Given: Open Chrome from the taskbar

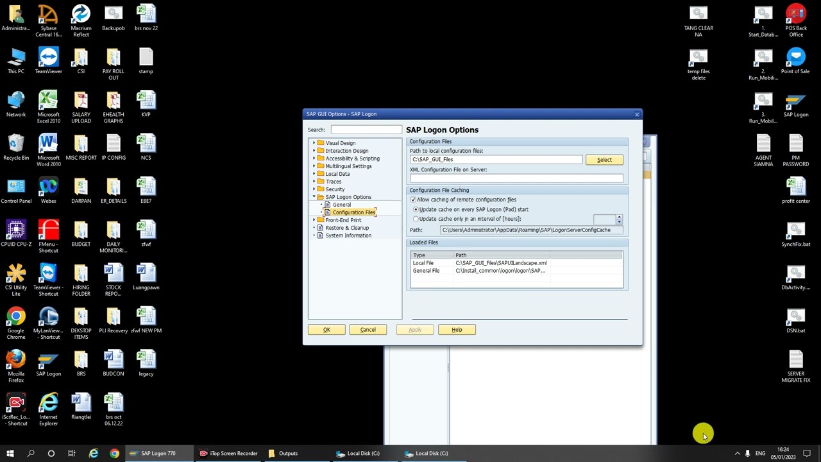Looking at the screenshot, I should (x=114, y=454).
